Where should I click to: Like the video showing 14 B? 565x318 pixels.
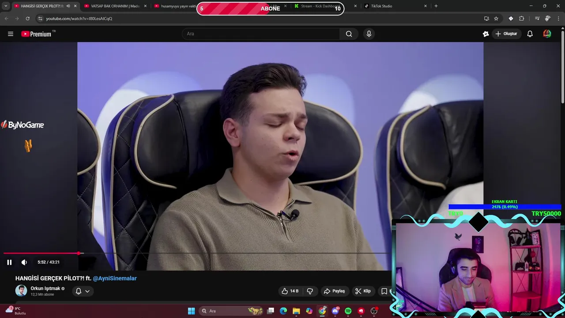(290, 291)
